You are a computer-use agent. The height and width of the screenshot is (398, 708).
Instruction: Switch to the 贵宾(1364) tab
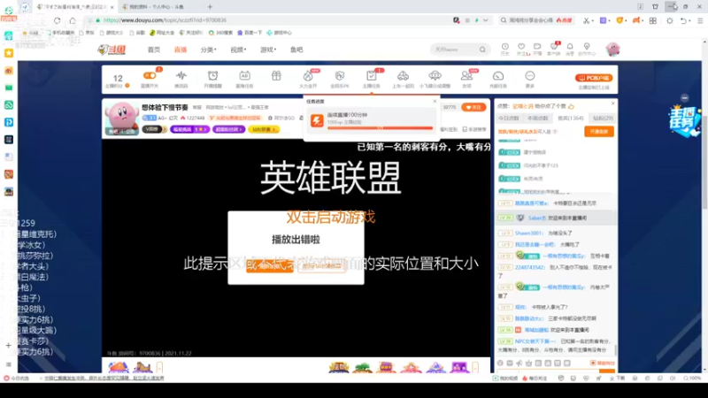[571, 119]
